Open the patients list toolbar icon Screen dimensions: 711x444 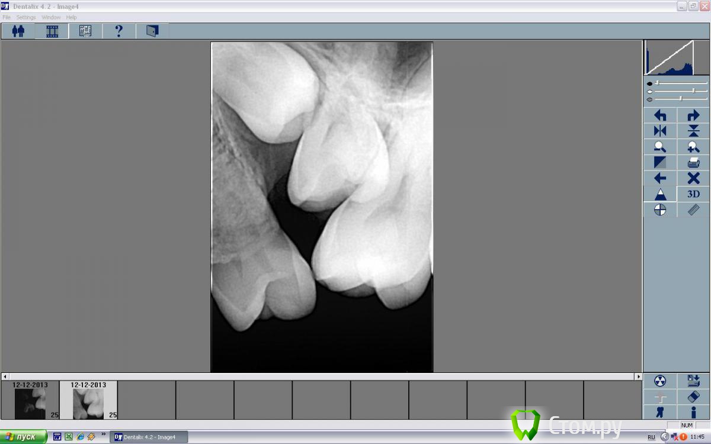(x=17, y=30)
